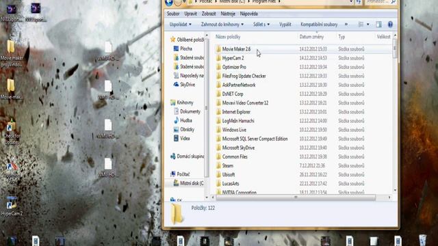Open Hudba library

[183, 120]
